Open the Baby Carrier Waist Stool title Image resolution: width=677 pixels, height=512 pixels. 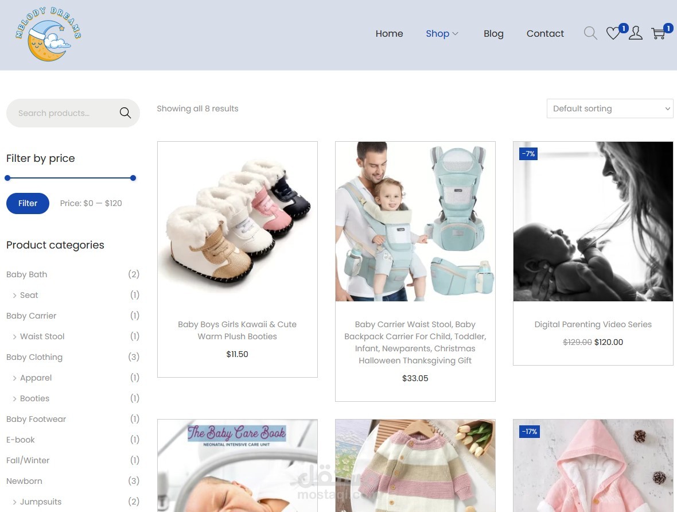click(415, 342)
